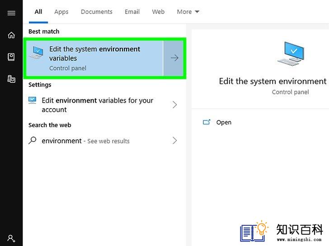Viewport: 329px width, 246px height.
Task: Click the best match computer icon
Action: [36, 52]
